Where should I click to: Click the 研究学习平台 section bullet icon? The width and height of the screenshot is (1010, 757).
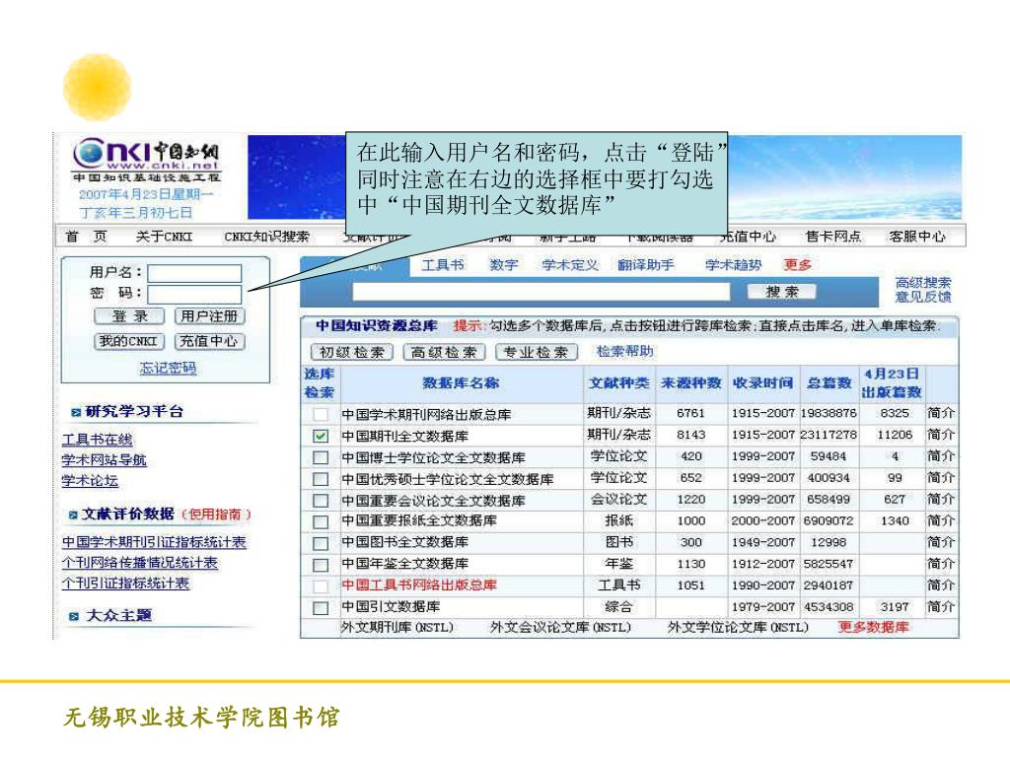(76, 412)
